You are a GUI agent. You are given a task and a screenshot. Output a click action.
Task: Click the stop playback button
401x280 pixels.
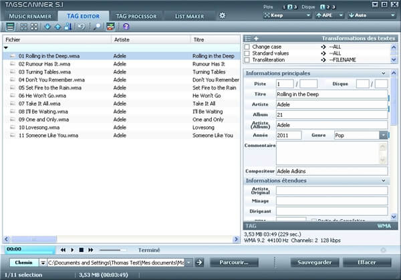tap(82, 250)
